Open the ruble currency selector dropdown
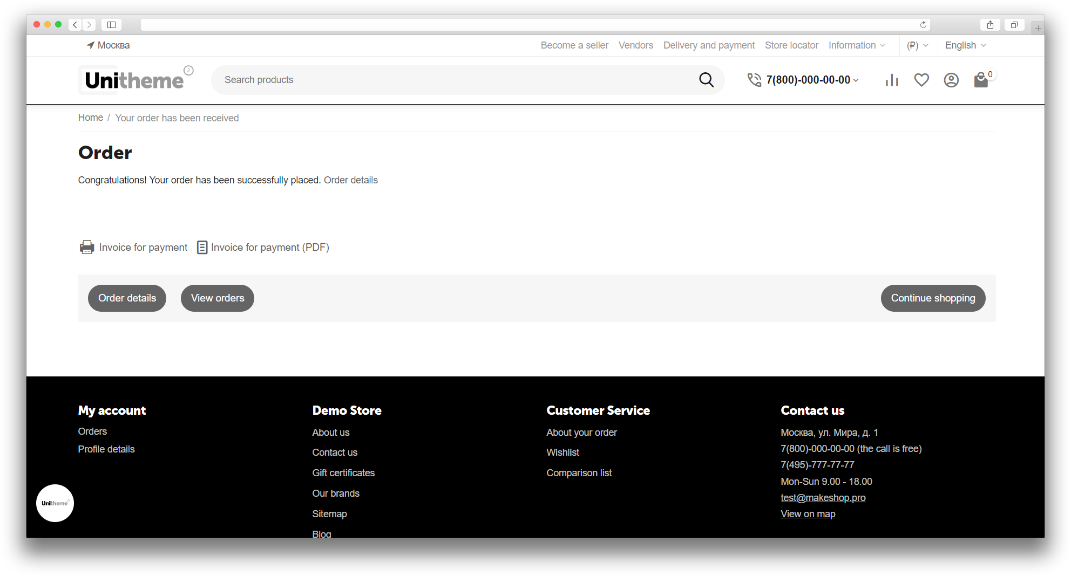Viewport: 1071px width, 576px height. tap(917, 45)
